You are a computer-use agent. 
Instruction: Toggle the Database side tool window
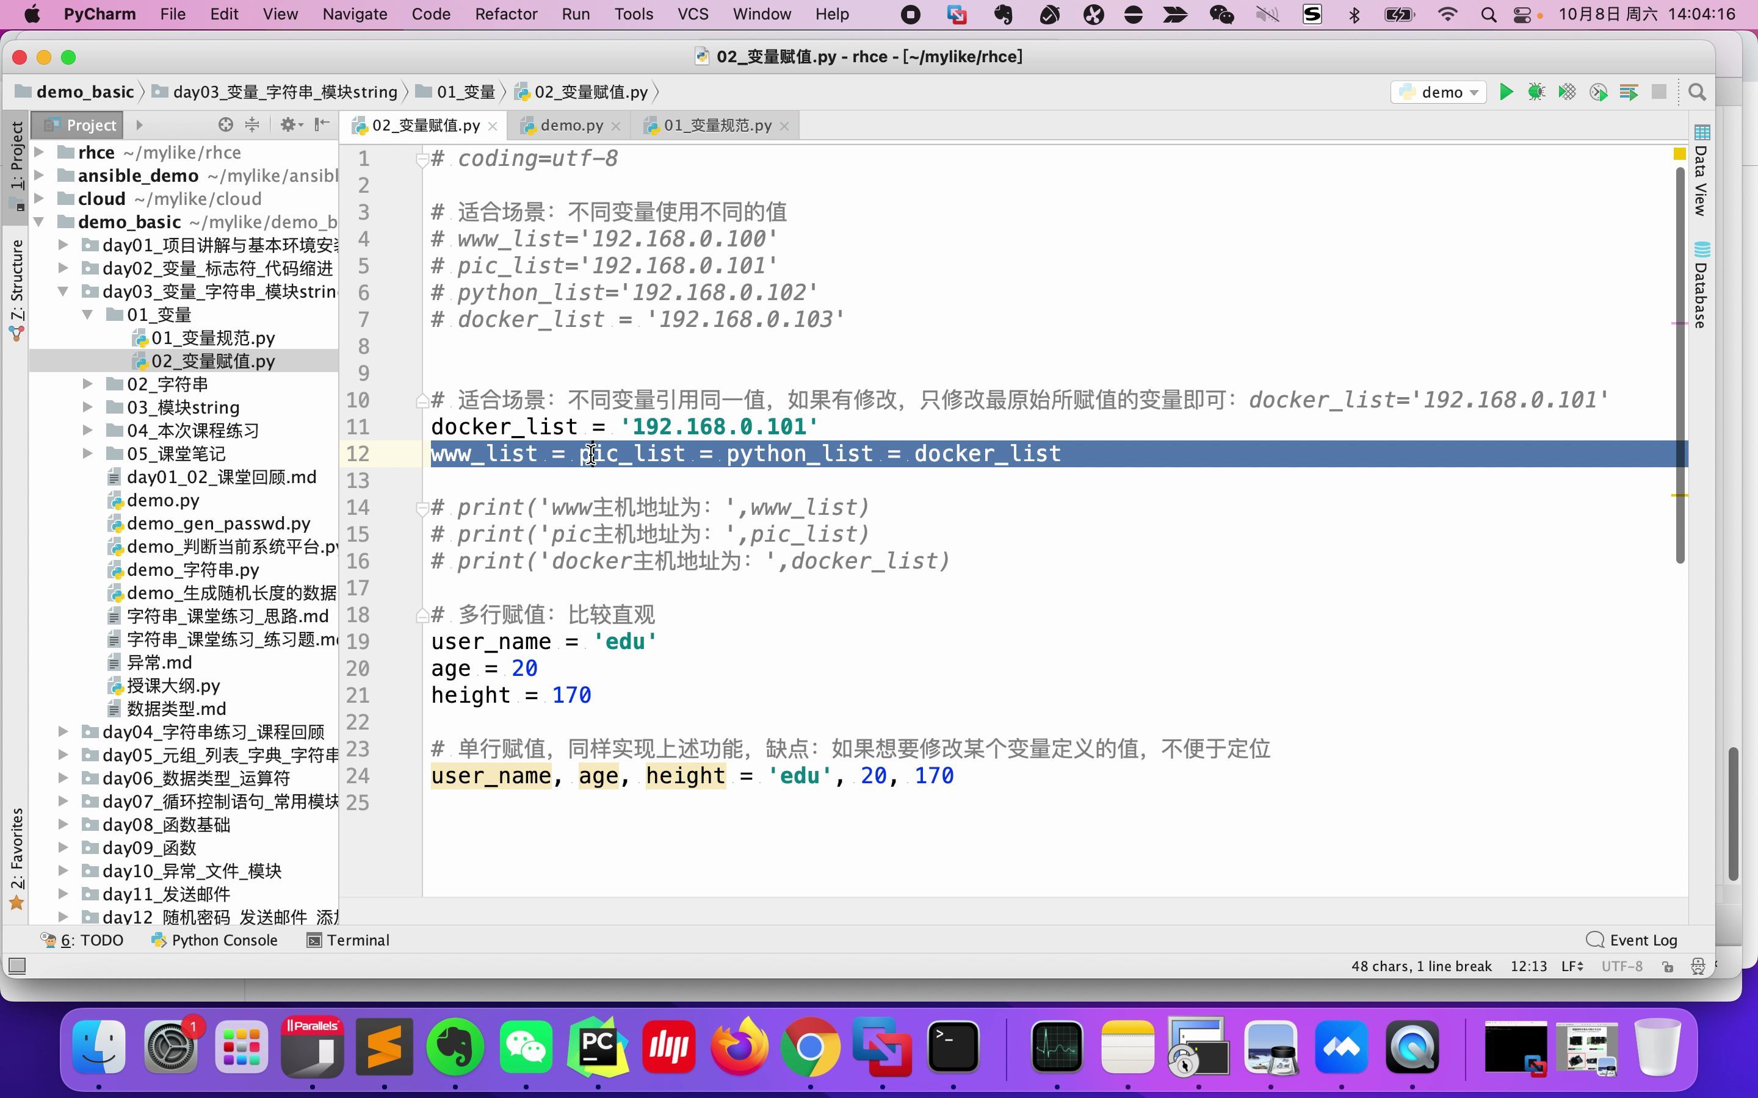click(x=1701, y=287)
